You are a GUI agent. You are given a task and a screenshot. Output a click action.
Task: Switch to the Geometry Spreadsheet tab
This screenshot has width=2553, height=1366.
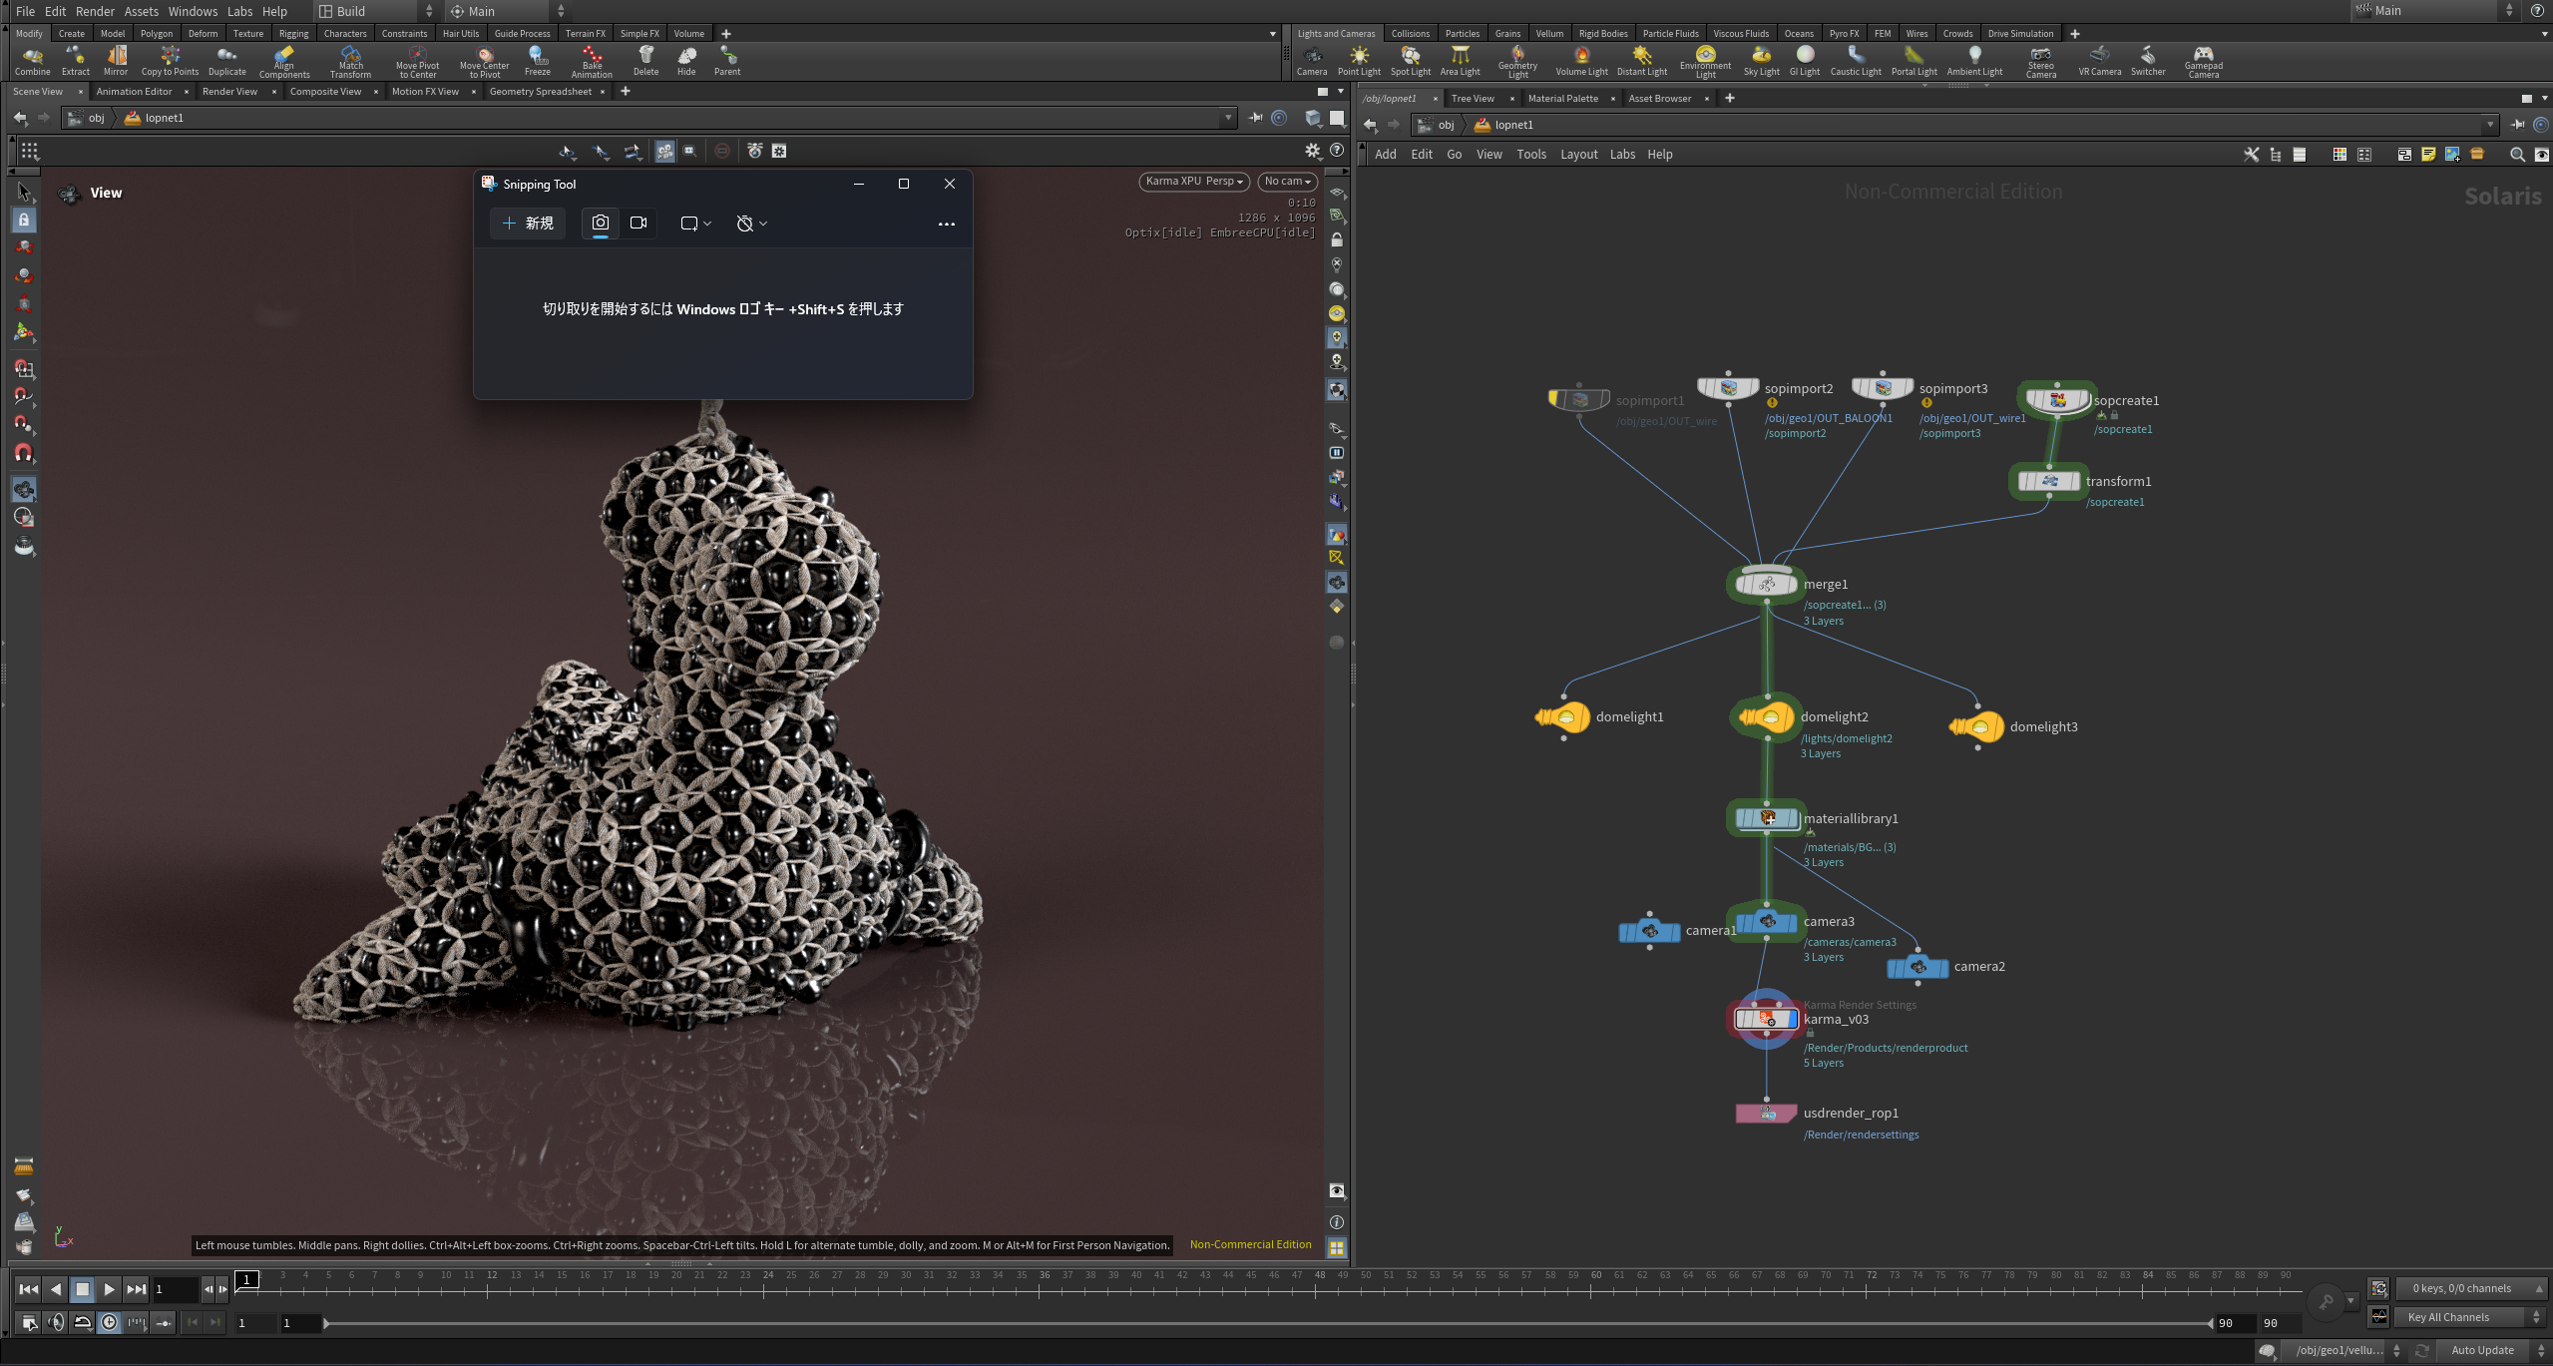click(x=540, y=92)
